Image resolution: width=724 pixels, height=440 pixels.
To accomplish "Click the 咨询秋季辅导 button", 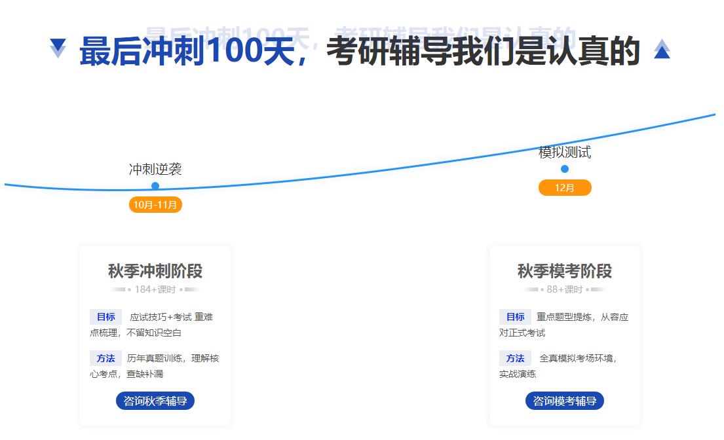I will (x=155, y=401).
